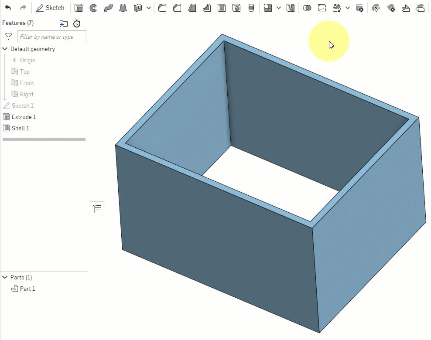Select the Extrude tool in toolbar
Image resolution: width=431 pixels, height=340 pixels.
tap(79, 8)
